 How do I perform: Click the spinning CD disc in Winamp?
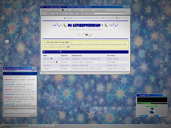pyautogui.click(x=152, y=111)
